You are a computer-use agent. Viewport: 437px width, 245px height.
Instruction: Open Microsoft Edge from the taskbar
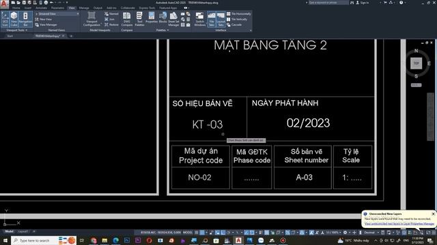coord(115,240)
